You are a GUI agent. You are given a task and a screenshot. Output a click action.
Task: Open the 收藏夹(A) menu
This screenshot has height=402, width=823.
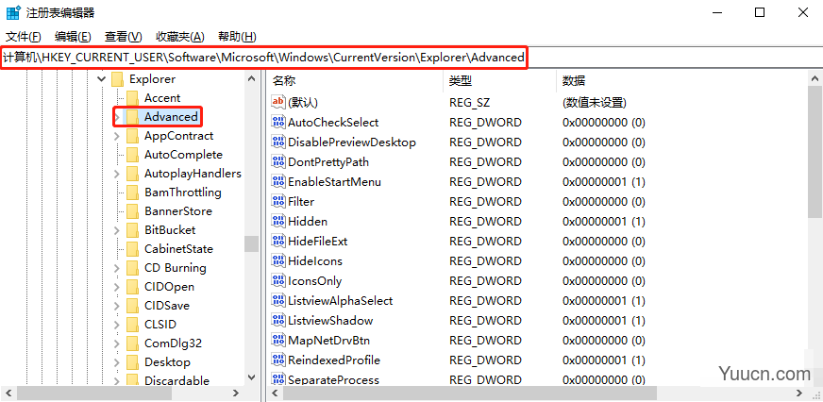pyautogui.click(x=180, y=37)
